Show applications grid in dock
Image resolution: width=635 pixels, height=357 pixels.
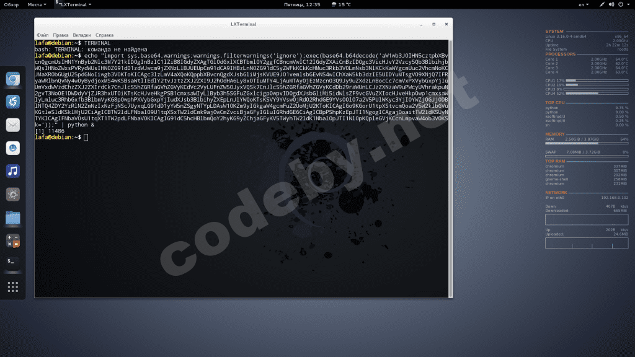tap(12, 287)
